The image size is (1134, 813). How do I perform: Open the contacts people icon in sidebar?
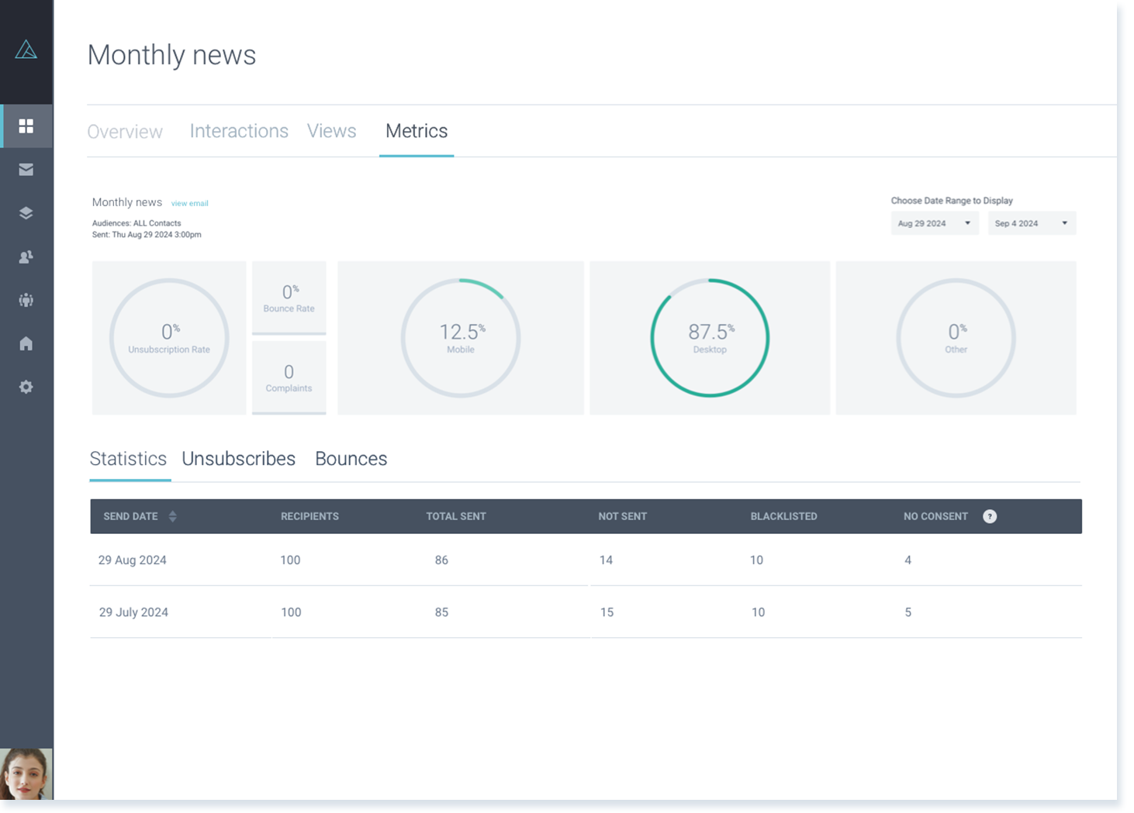26,257
